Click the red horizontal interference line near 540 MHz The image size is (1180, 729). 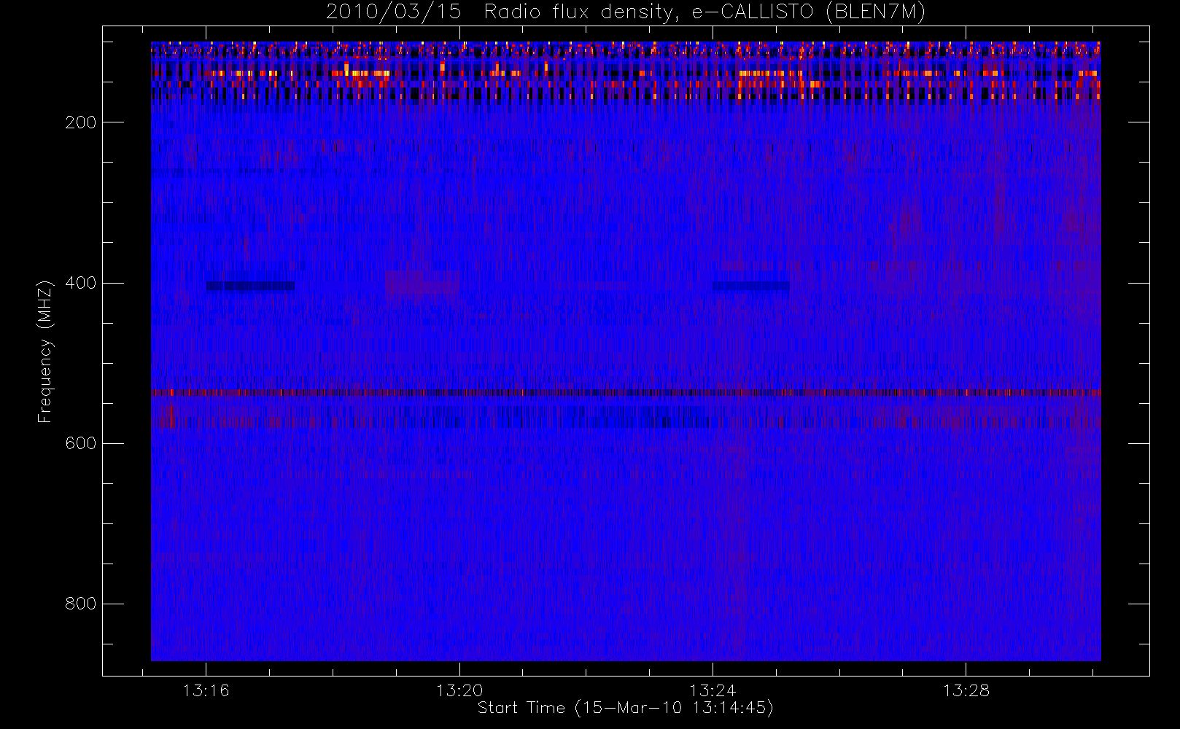click(x=626, y=393)
